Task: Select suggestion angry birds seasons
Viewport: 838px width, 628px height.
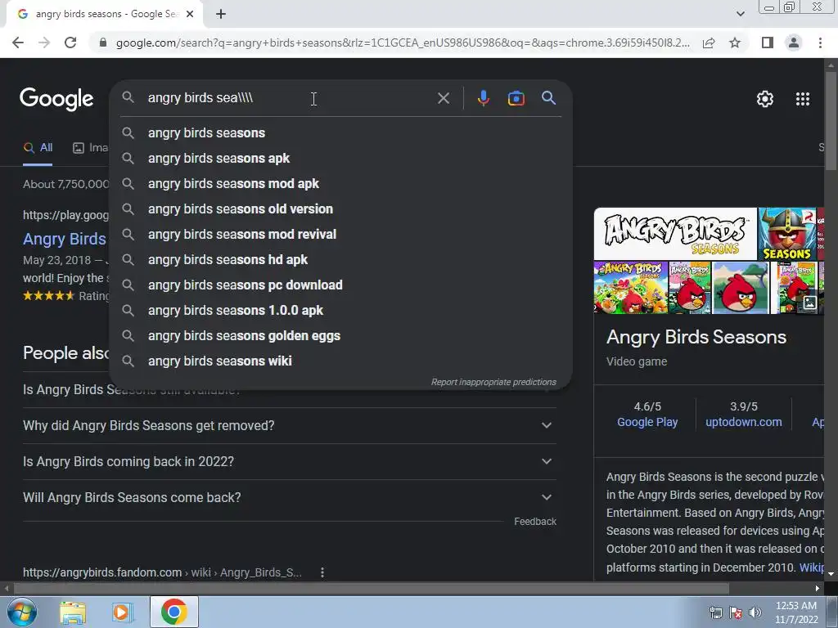Action: click(340, 133)
